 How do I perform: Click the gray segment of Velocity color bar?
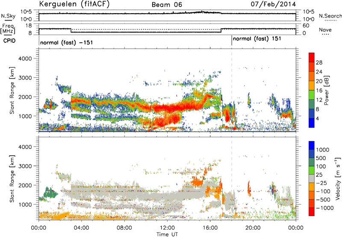[312, 179]
